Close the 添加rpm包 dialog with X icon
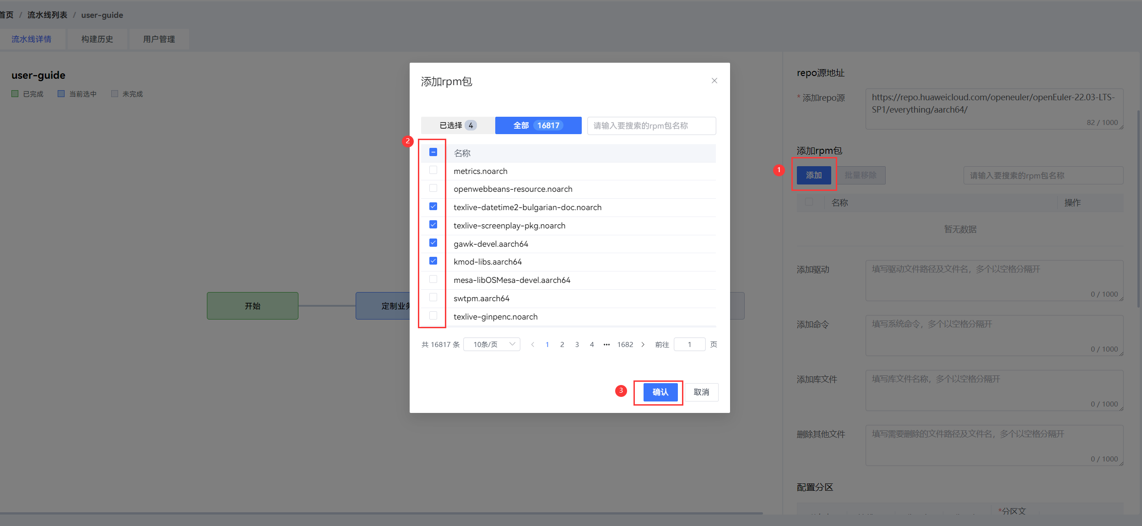Viewport: 1142px width, 526px height. coord(714,81)
